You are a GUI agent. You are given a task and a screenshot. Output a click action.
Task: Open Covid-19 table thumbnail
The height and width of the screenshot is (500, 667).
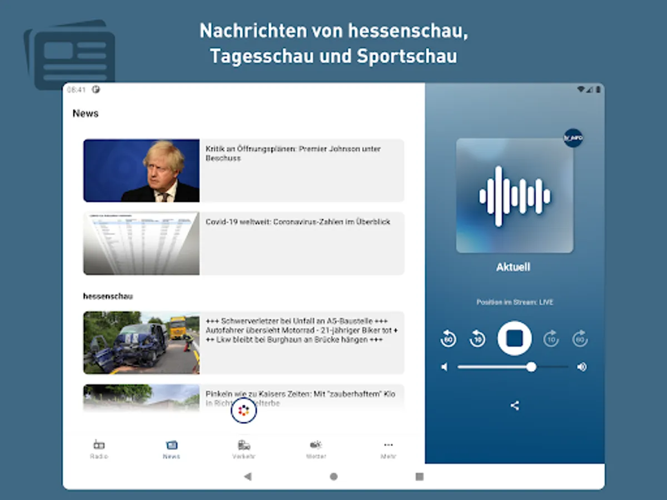click(141, 243)
